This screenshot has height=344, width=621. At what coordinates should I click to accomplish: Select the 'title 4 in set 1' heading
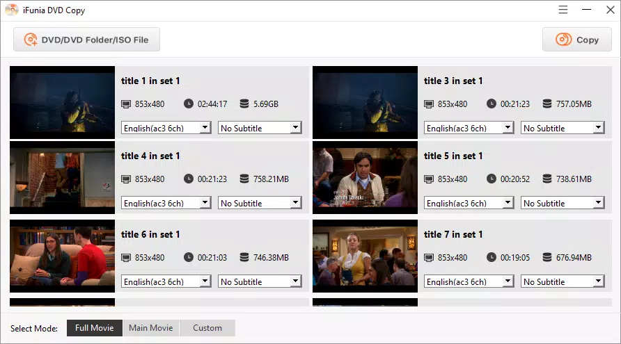tap(150, 156)
